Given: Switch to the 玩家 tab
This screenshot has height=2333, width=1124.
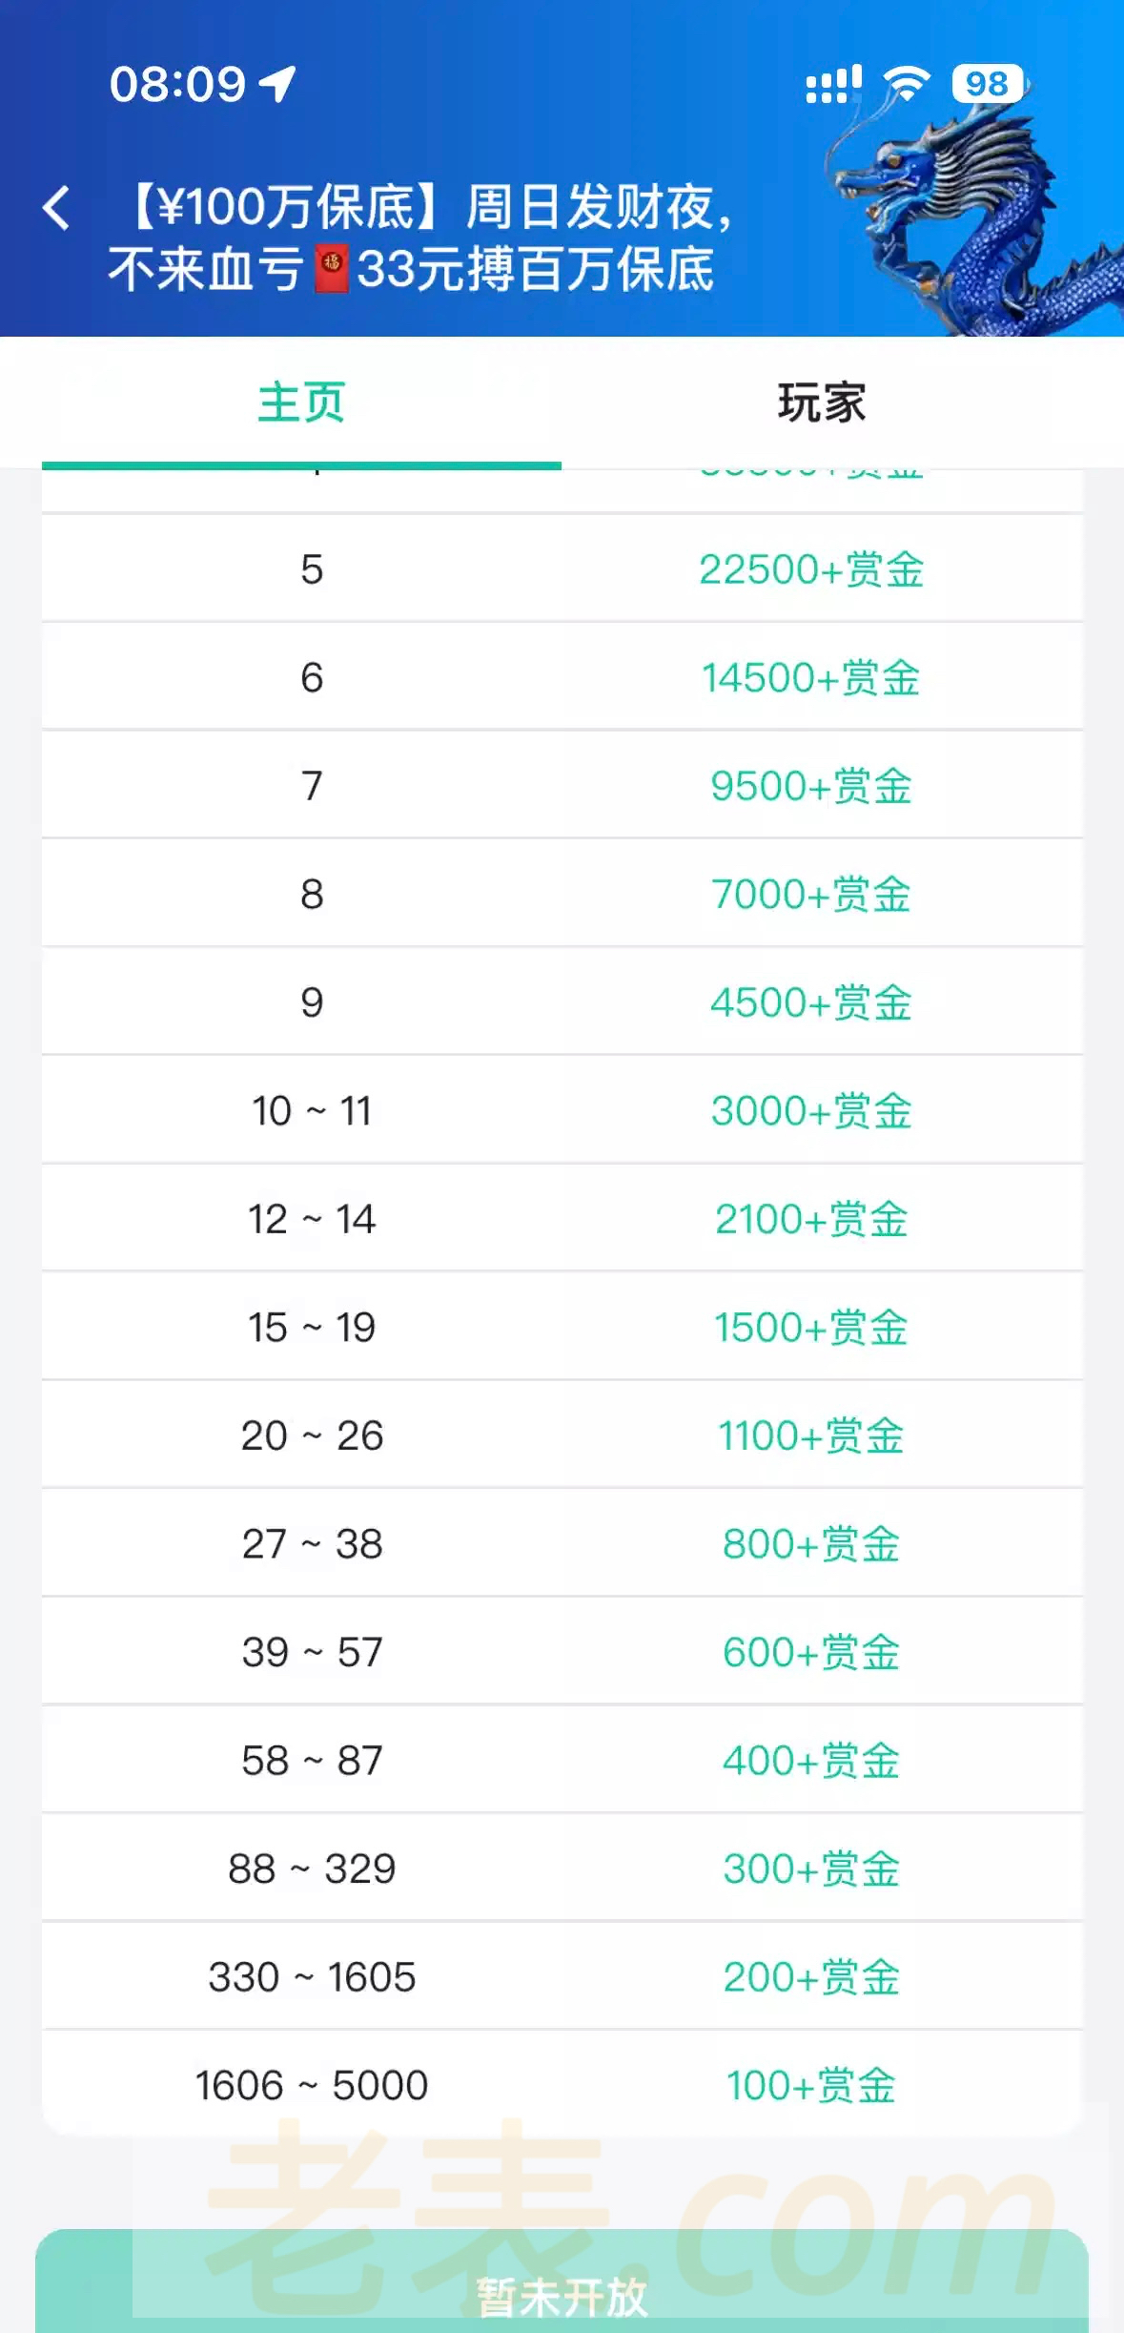Looking at the screenshot, I should coord(822,403).
